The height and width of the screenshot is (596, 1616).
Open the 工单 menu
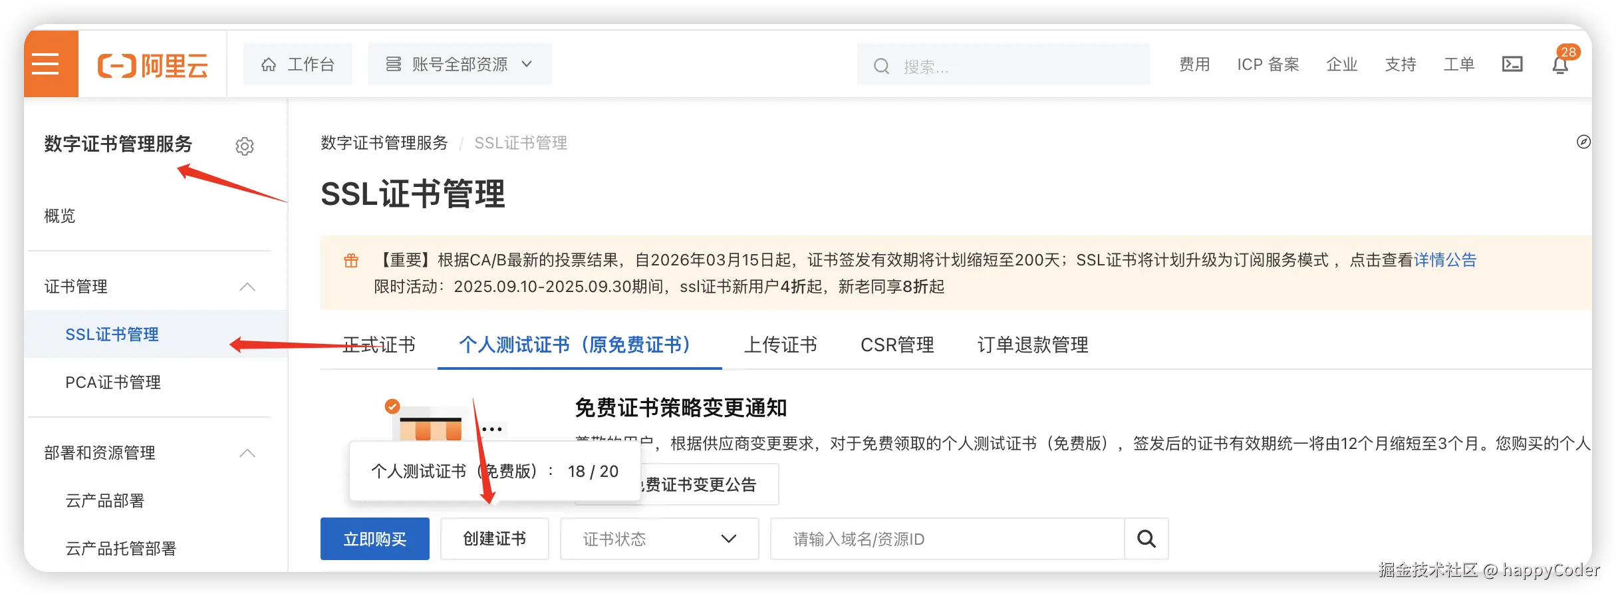(x=1459, y=65)
